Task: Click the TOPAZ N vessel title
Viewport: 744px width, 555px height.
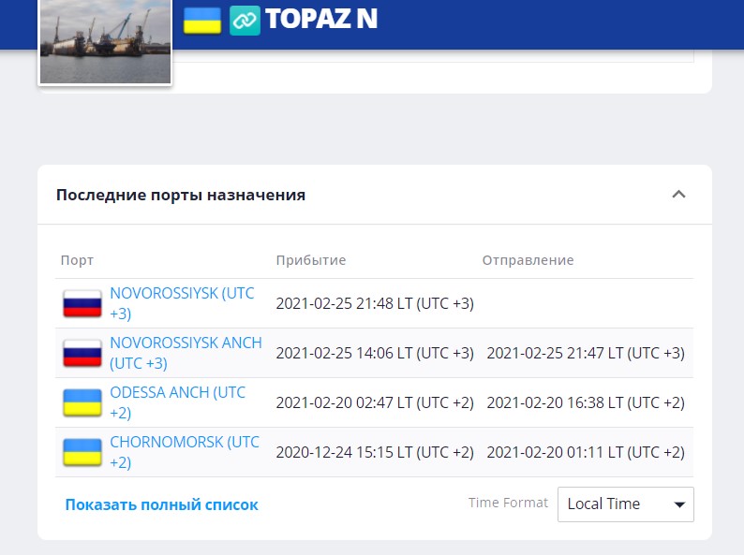Action: [321, 19]
